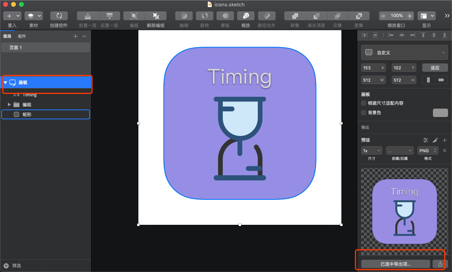The width and height of the screenshot is (452, 272).
Task: Click the height field 512
Action: (404, 80)
